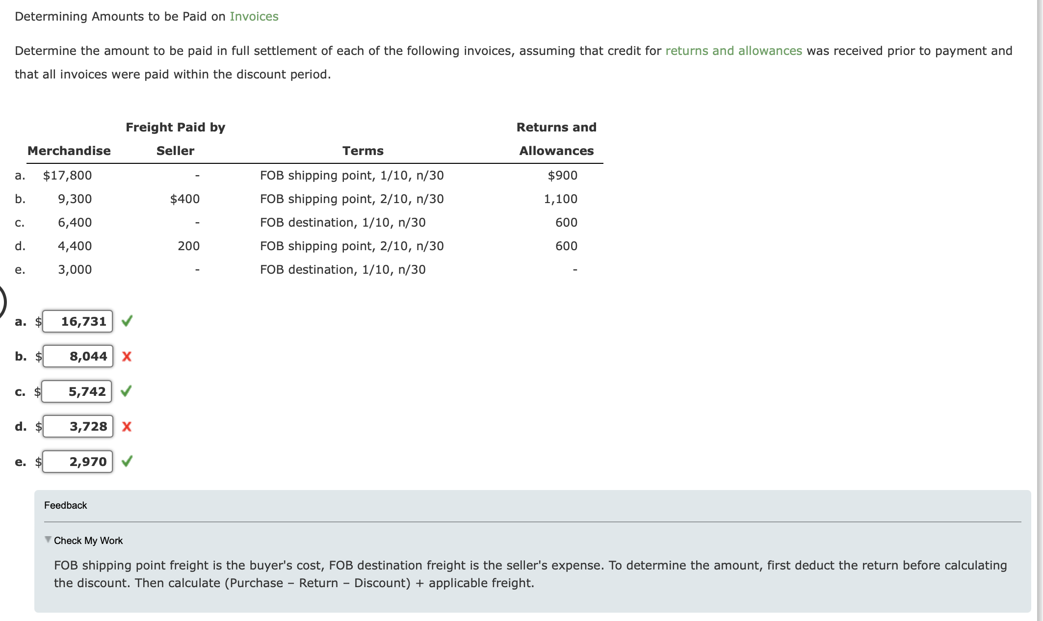Screen dimensions: 1043x621
Task: Click the Feedback section title
Action: (x=65, y=505)
